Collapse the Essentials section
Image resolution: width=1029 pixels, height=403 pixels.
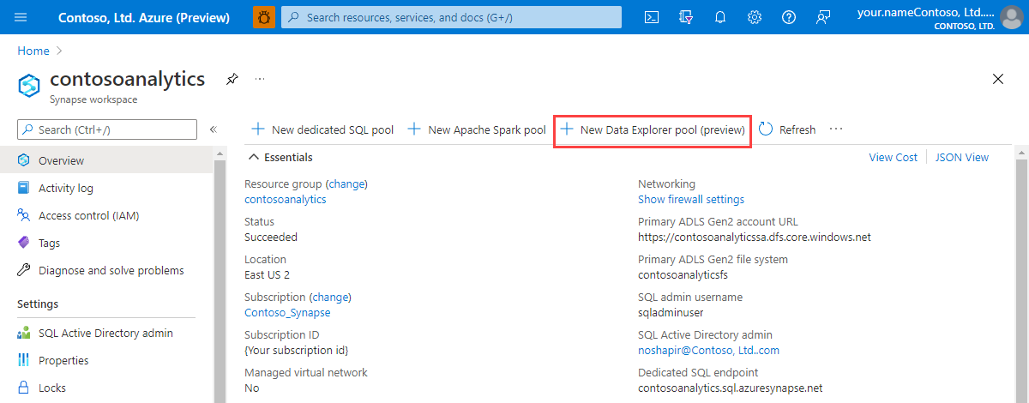(254, 158)
